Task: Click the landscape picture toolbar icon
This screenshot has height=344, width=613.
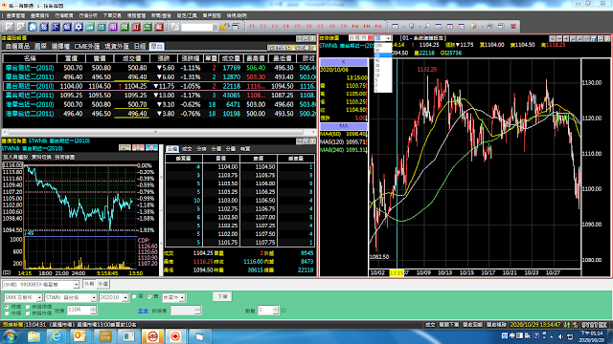Action: pyautogui.click(x=90, y=27)
